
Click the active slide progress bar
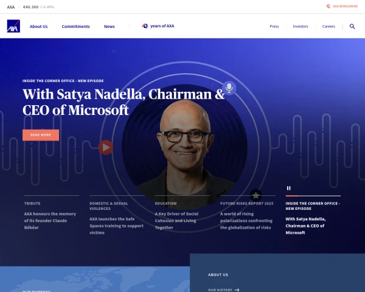coord(313,196)
